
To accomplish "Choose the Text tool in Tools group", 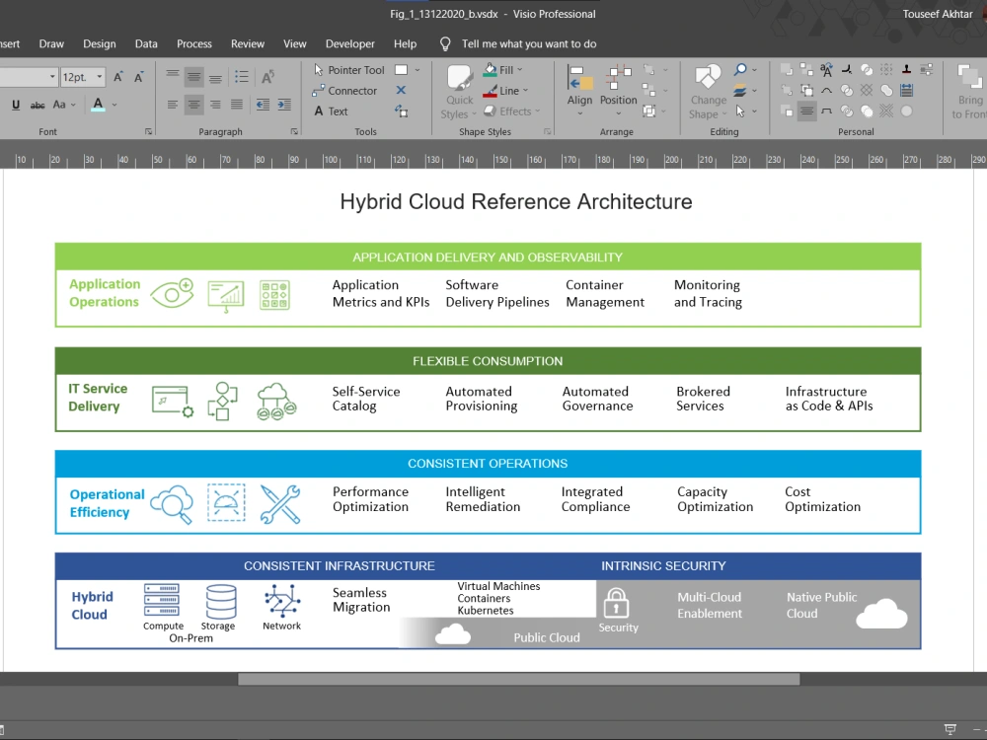I will click(331, 111).
